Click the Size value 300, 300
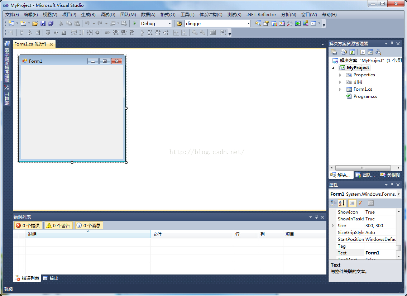 (374, 226)
